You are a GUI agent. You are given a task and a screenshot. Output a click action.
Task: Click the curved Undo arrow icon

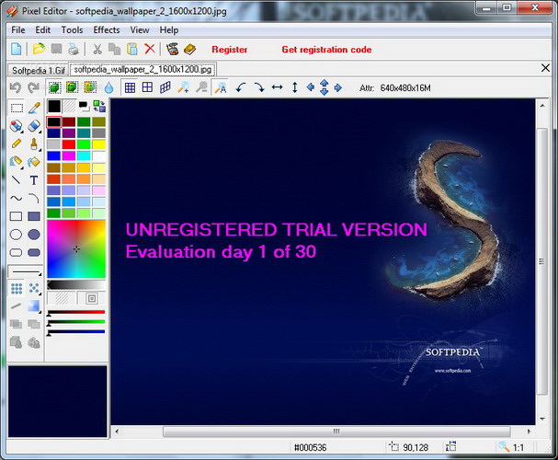point(16,87)
